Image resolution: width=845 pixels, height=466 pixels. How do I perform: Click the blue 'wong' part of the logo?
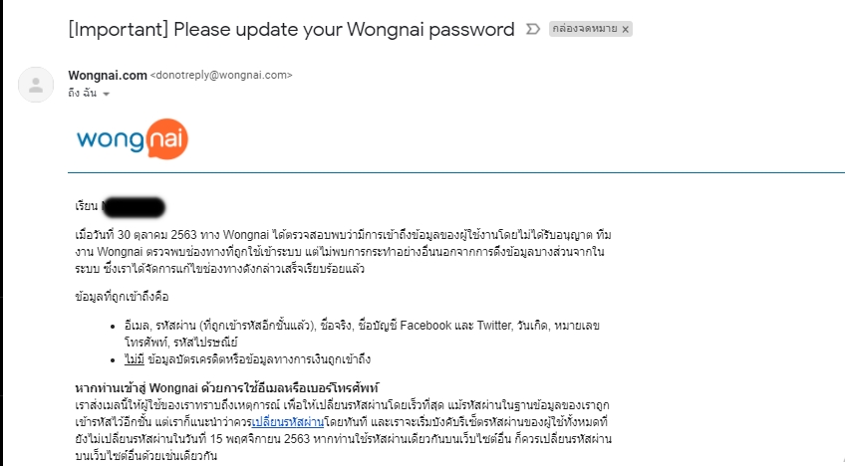click(111, 140)
